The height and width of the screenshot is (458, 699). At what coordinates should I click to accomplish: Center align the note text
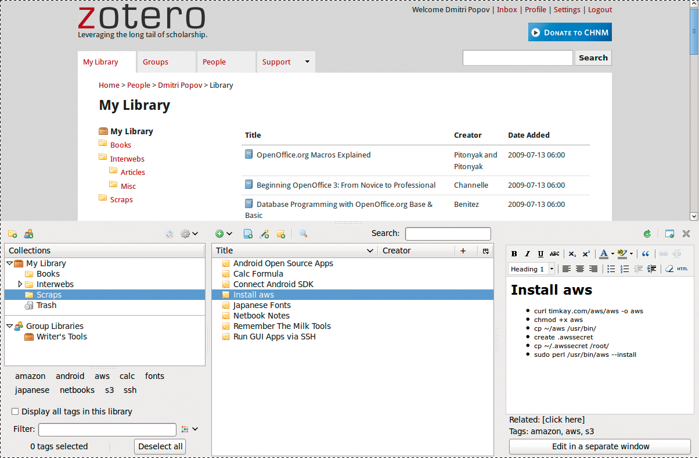579,269
